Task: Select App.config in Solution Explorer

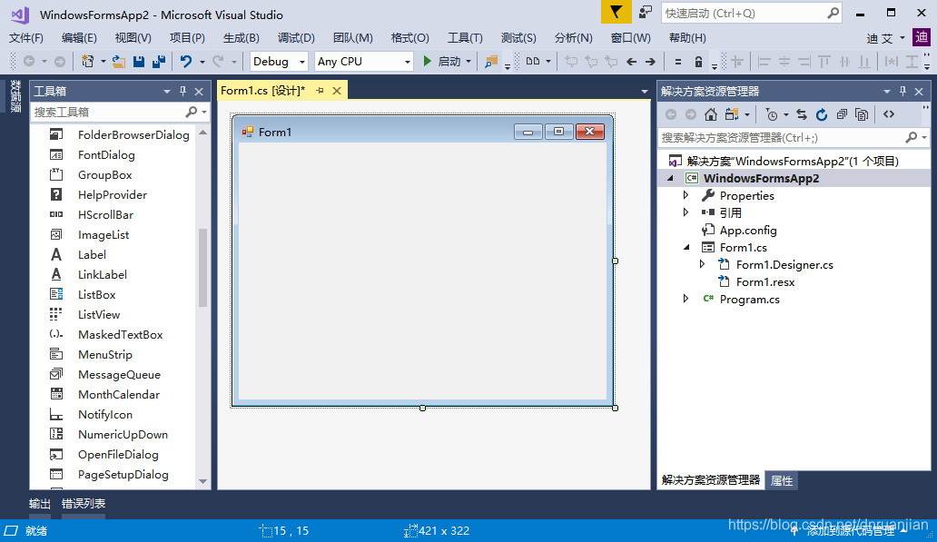Action: click(747, 230)
